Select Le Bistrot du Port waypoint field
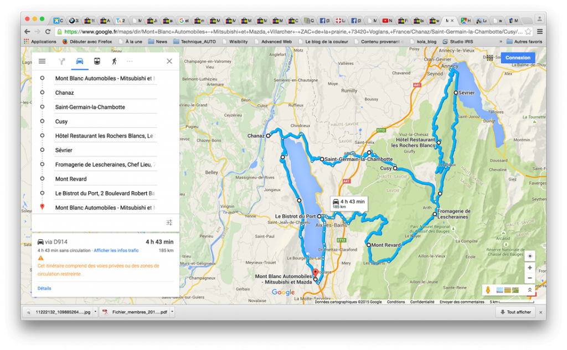567x350 pixels. 106,193
